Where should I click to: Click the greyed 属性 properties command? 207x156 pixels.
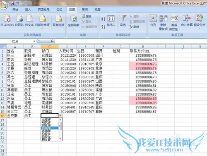tap(86, 22)
